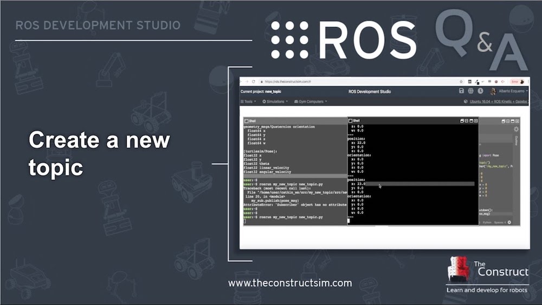Click the Traceback (most recent call last) line
Viewport: 542px width, 305px height.
[277, 188]
